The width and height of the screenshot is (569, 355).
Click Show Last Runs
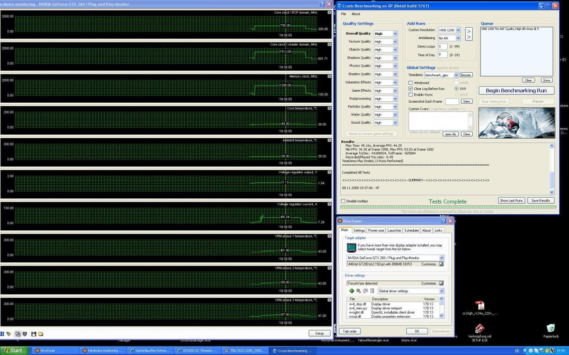point(512,201)
